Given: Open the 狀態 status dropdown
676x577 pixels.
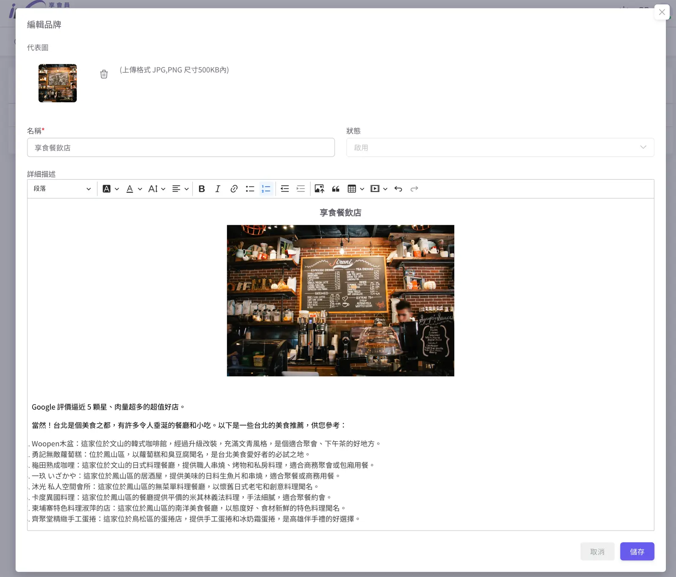Looking at the screenshot, I should [500, 147].
